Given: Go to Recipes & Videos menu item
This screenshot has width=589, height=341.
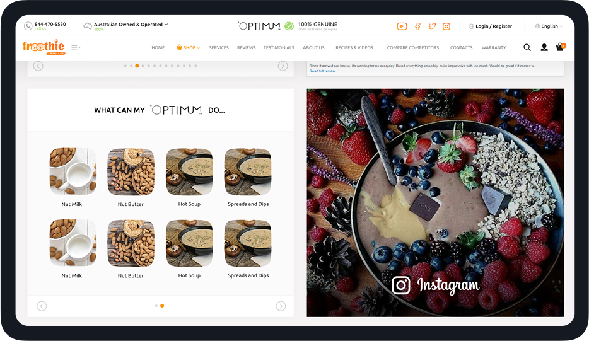Looking at the screenshot, I should [354, 48].
